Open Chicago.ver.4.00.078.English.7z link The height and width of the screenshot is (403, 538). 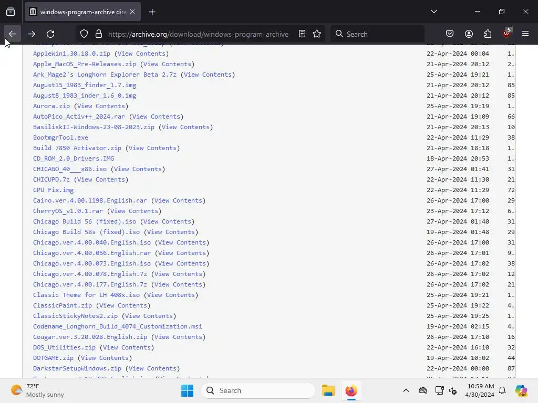[90, 274]
